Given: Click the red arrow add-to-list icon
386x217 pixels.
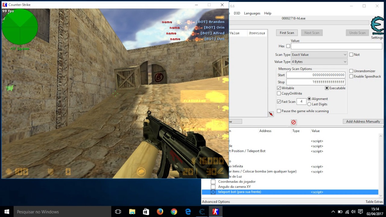Looking at the screenshot, I should [x=271, y=114].
